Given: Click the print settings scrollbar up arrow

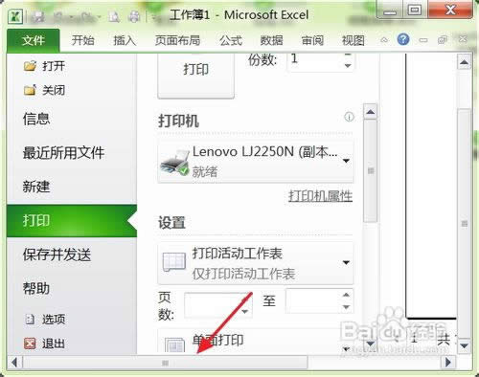Looking at the screenshot, I should 371,112.
